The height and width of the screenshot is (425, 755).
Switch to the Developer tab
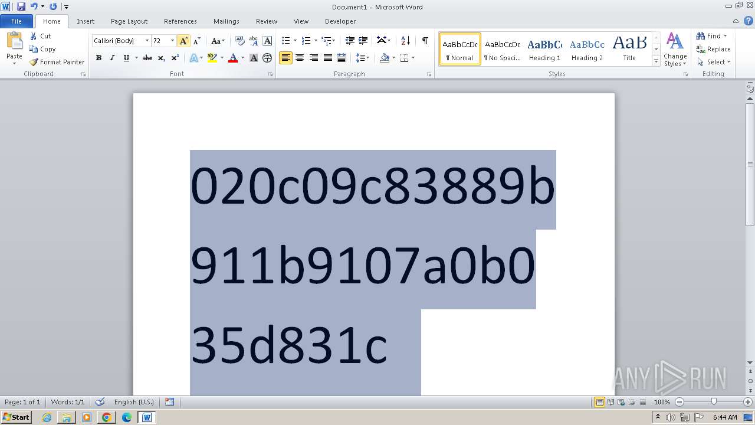pyautogui.click(x=340, y=21)
